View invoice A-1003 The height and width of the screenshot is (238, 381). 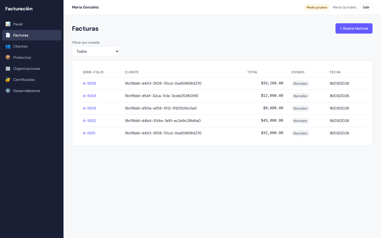[x=89, y=108]
